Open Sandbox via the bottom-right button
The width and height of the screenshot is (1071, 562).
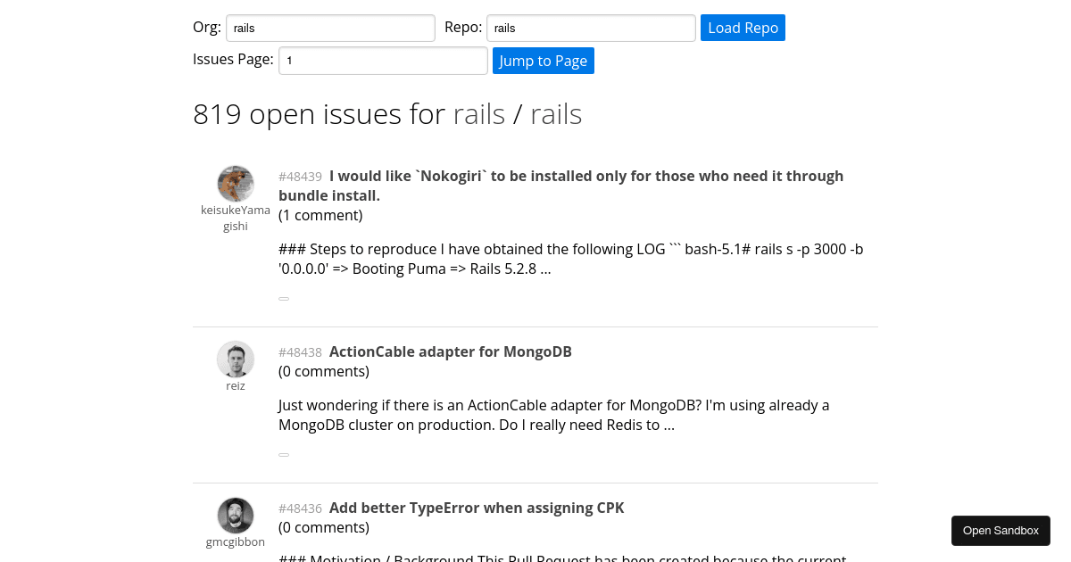1000,530
